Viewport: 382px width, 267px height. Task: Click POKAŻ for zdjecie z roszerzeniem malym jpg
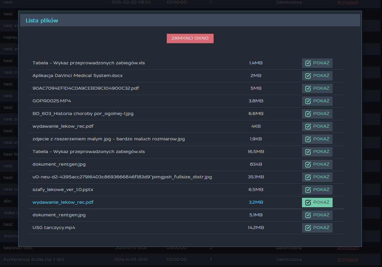[x=317, y=139]
